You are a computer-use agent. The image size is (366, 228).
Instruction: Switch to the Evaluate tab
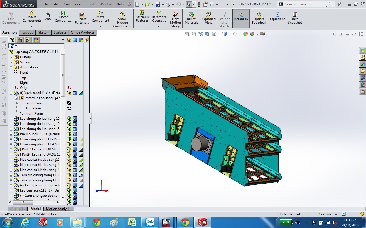[60, 32]
